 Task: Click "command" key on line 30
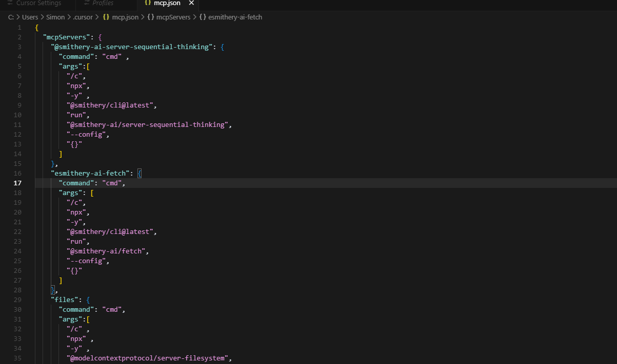(x=76, y=309)
